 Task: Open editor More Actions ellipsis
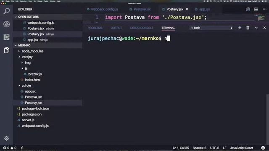click(264, 9)
